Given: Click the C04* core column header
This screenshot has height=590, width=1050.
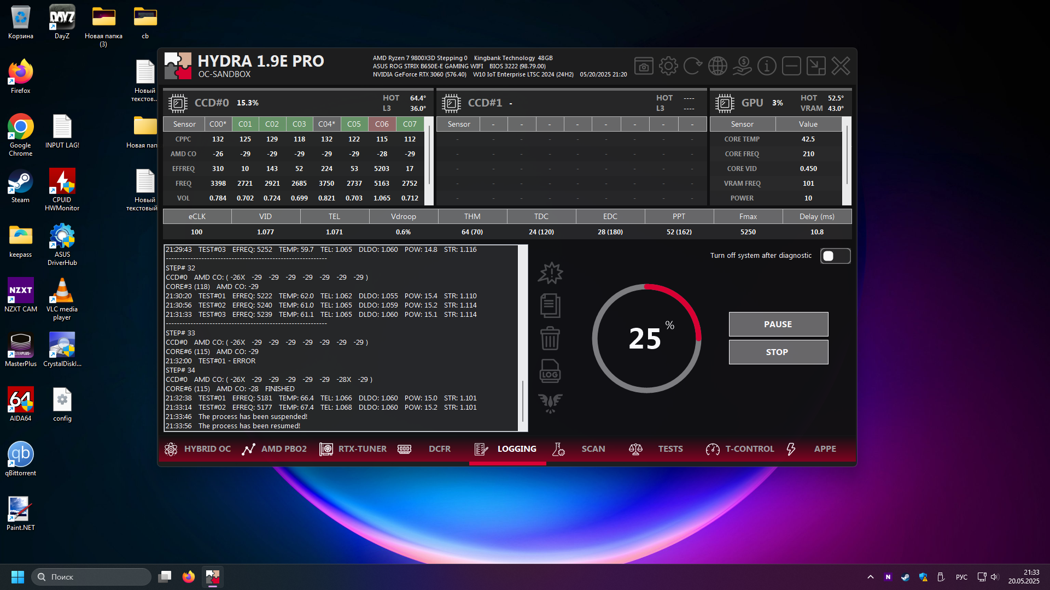Looking at the screenshot, I should [326, 124].
